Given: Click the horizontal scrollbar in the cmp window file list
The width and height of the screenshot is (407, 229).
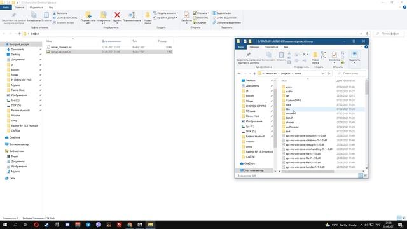Looking at the screenshot, I should point(307,171).
